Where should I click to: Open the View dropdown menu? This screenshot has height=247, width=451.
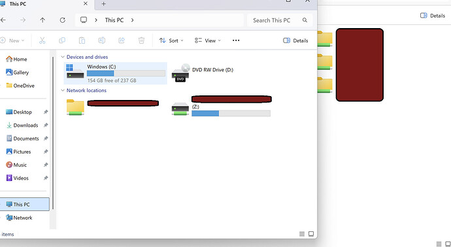208,41
